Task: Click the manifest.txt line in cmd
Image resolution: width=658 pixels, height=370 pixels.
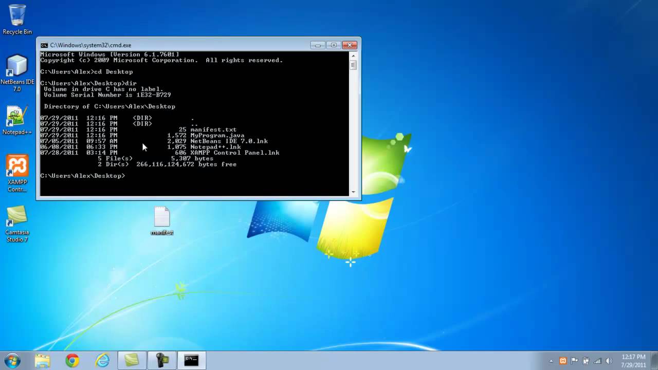Action: click(x=139, y=129)
